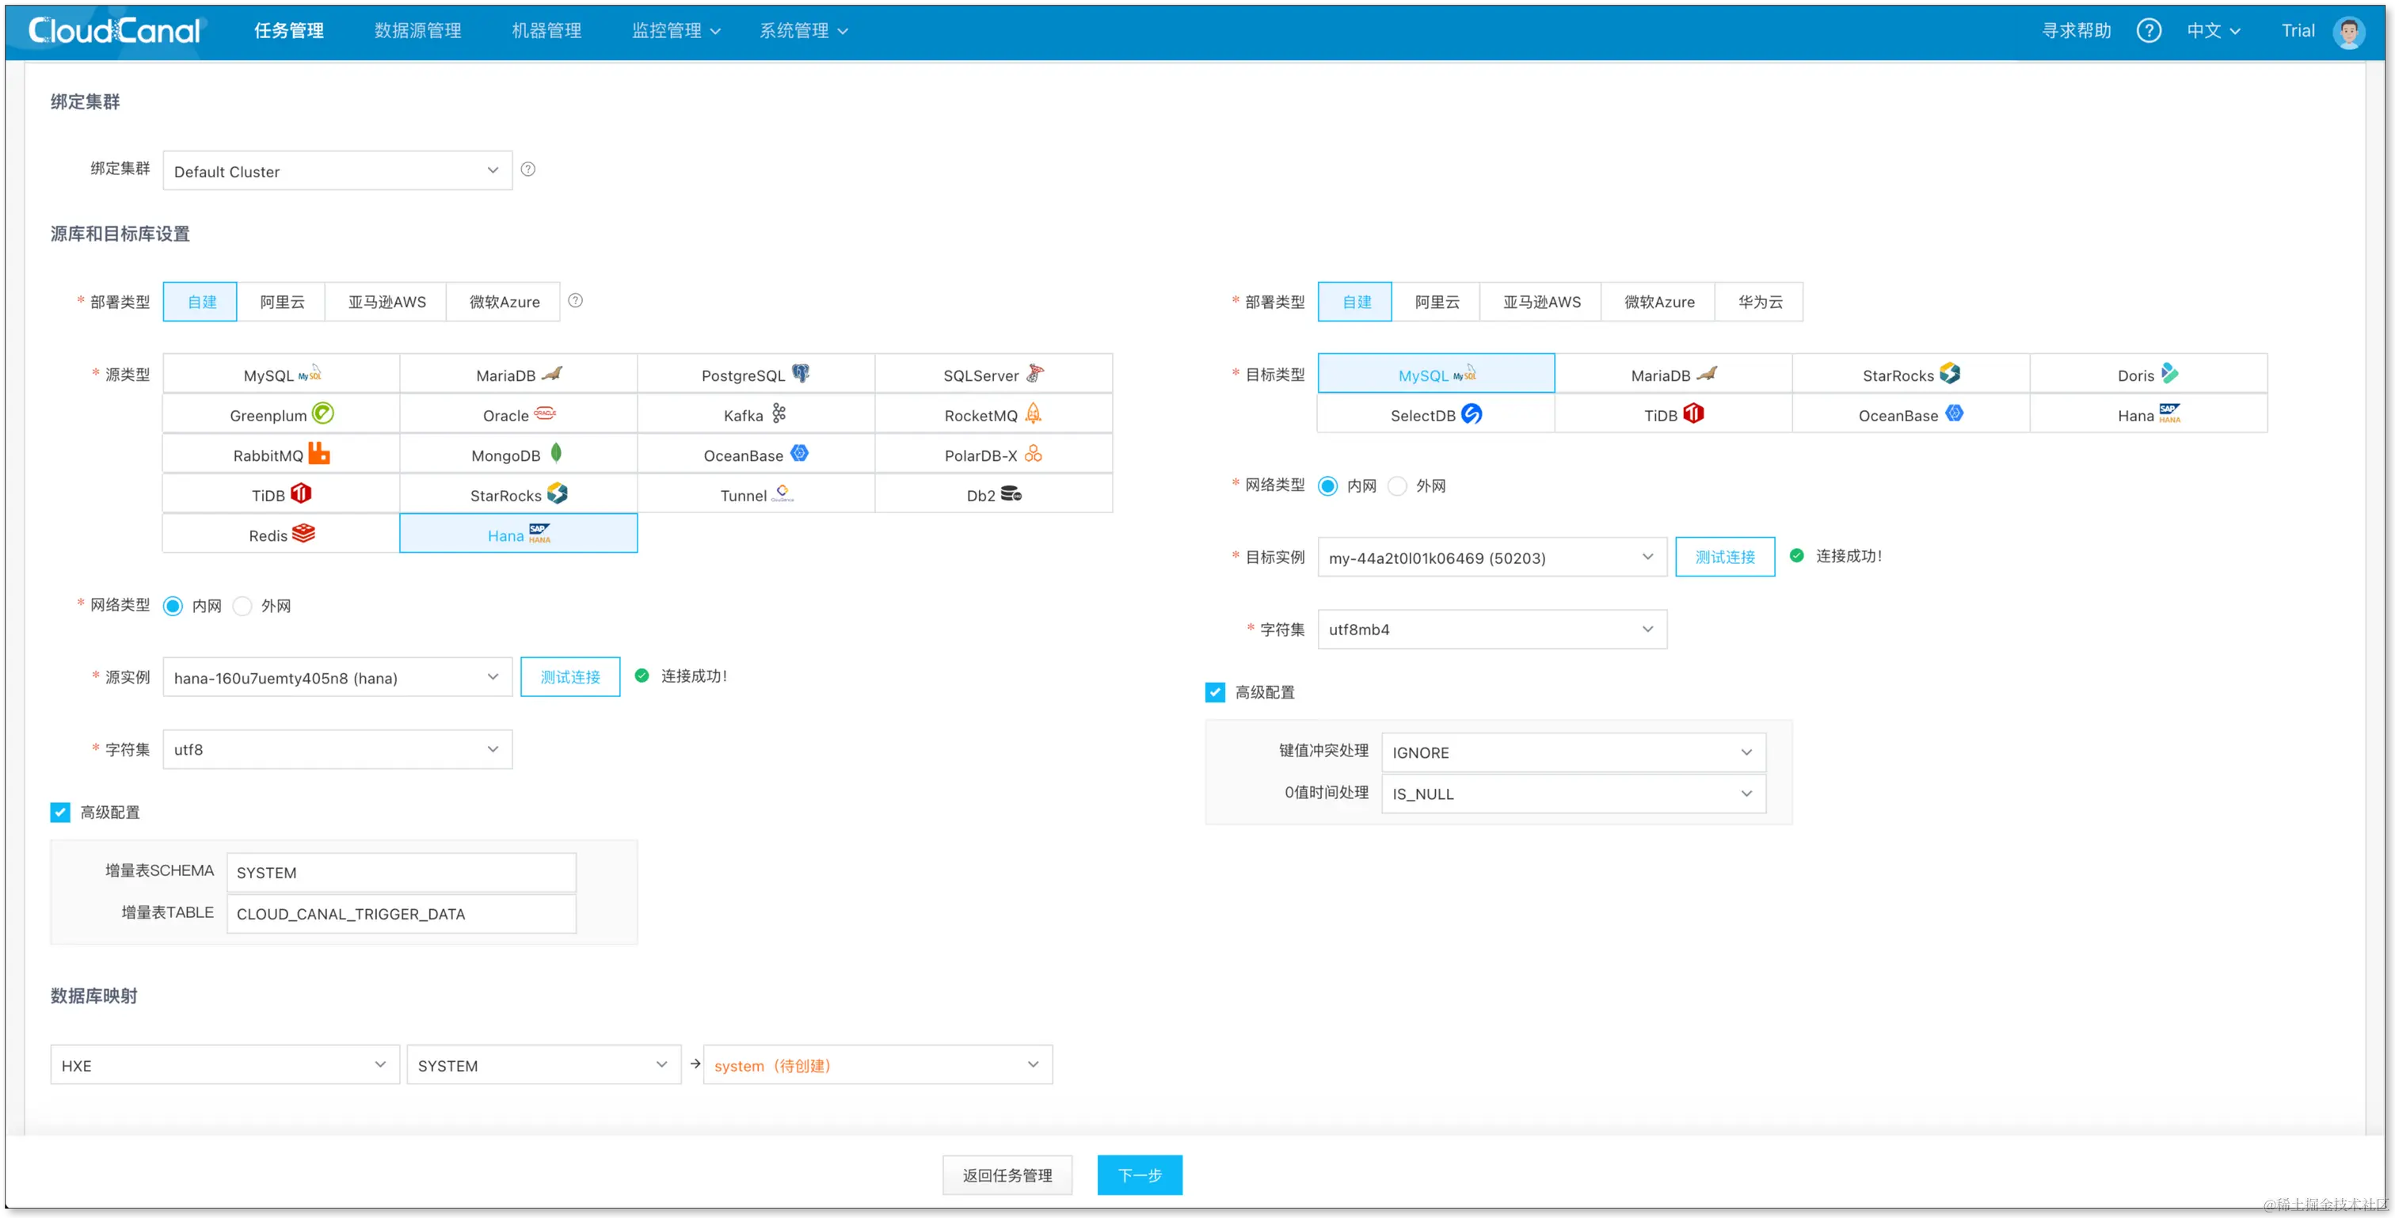2395x1218 pixels.
Task: Click source 测试连接 button
Action: click(570, 677)
